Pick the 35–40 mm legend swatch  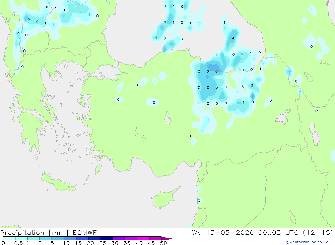point(131,238)
